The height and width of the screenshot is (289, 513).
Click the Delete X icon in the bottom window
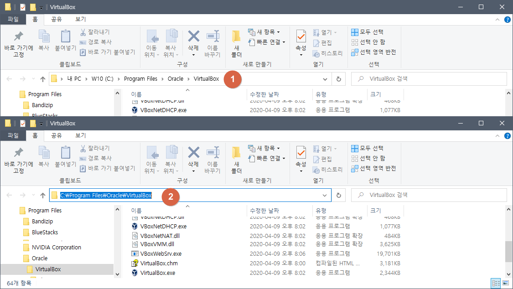194,153
